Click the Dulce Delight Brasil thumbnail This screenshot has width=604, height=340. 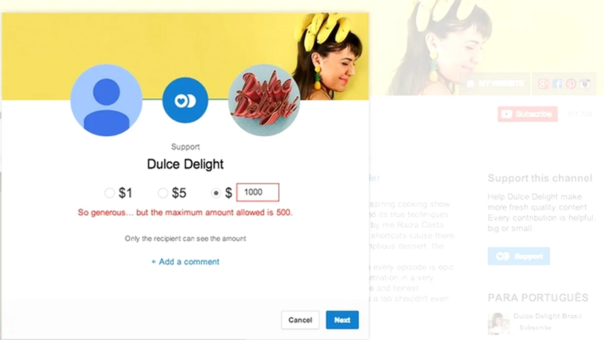click(x=499, y=324)
